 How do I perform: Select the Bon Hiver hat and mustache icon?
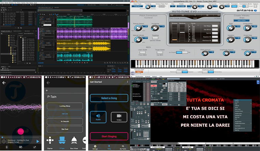tap(74, 140)
